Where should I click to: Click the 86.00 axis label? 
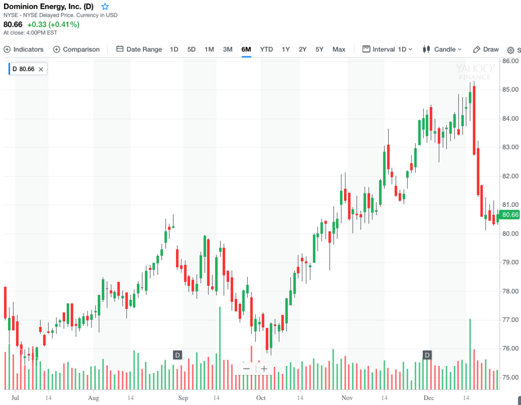(510, 61)
